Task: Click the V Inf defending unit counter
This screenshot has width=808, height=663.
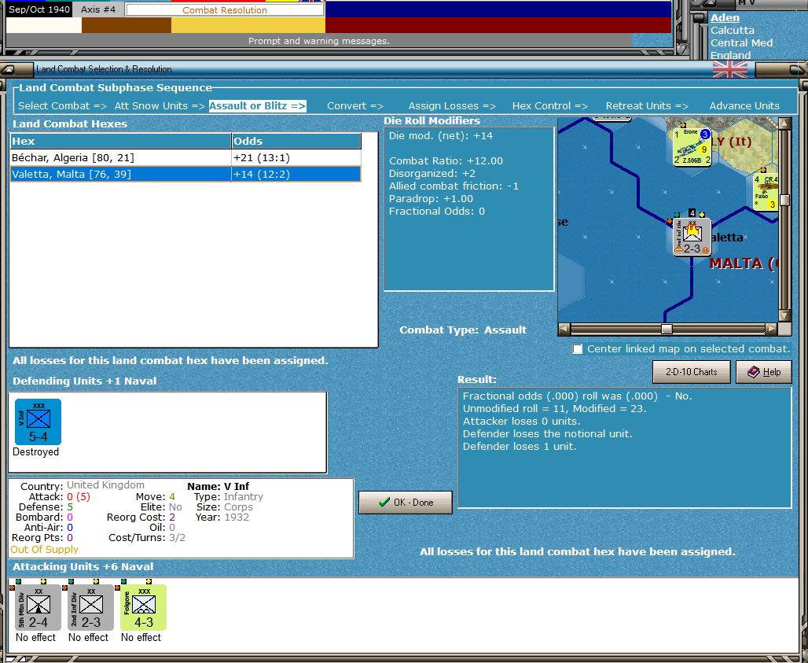Action: pos(39,422)
